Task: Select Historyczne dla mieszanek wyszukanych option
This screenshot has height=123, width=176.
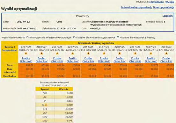Action: (x=27, y=37)
